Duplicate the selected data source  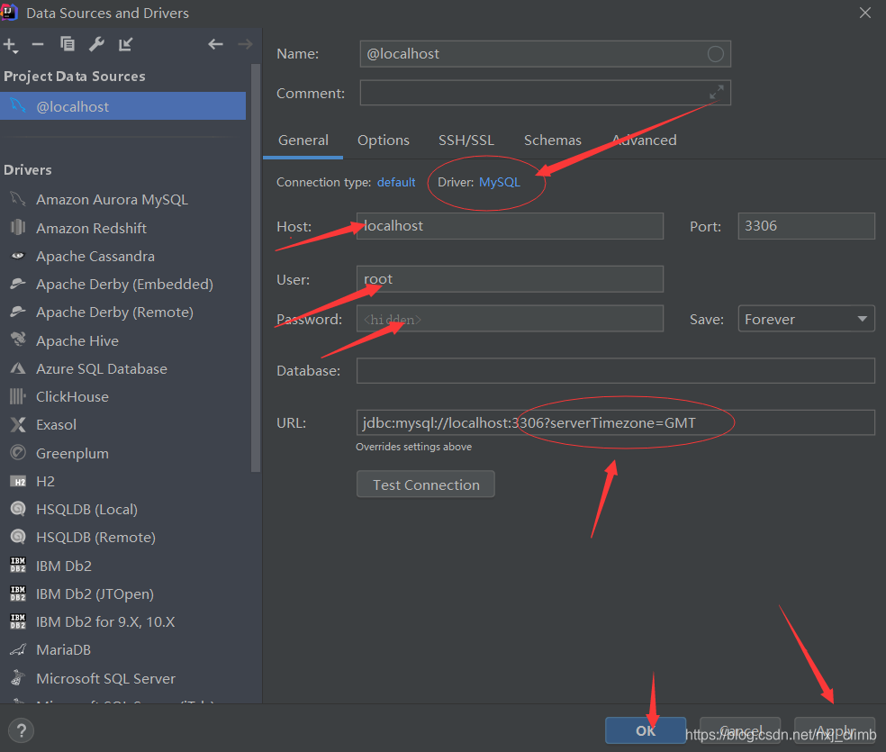coord(68,44)
